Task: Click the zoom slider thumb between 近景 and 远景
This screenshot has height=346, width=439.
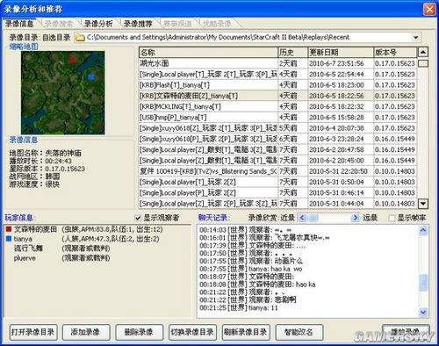Action: 313,218
